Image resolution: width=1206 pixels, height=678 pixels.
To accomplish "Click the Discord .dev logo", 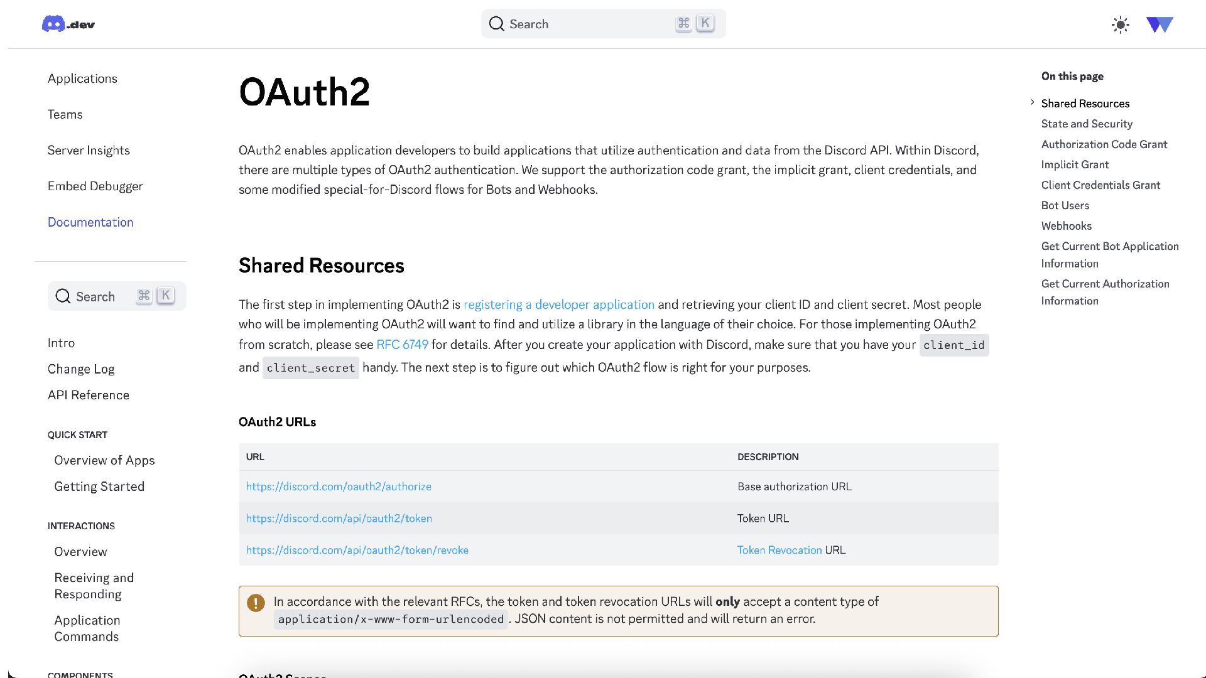I will pos(68,24).
